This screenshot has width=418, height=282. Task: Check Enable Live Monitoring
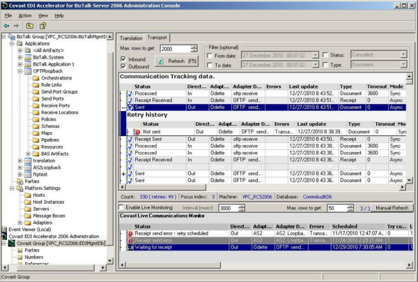[x=121, y=207]
